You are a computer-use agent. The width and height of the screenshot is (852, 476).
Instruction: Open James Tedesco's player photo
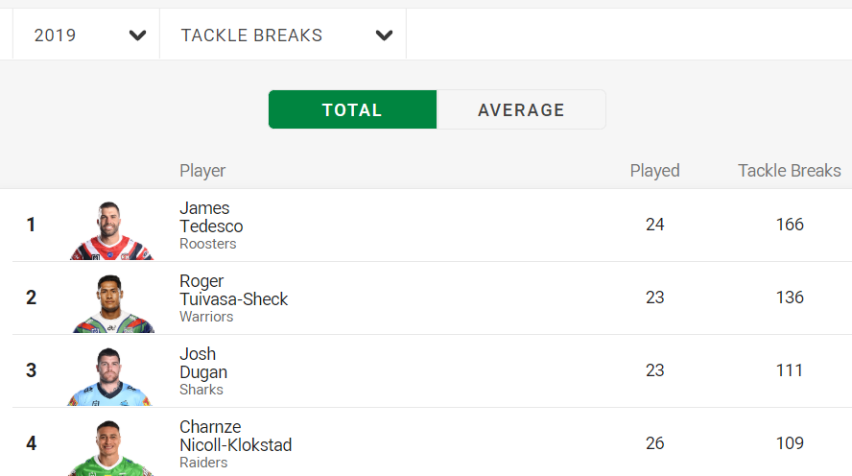[x=111, y=230]
